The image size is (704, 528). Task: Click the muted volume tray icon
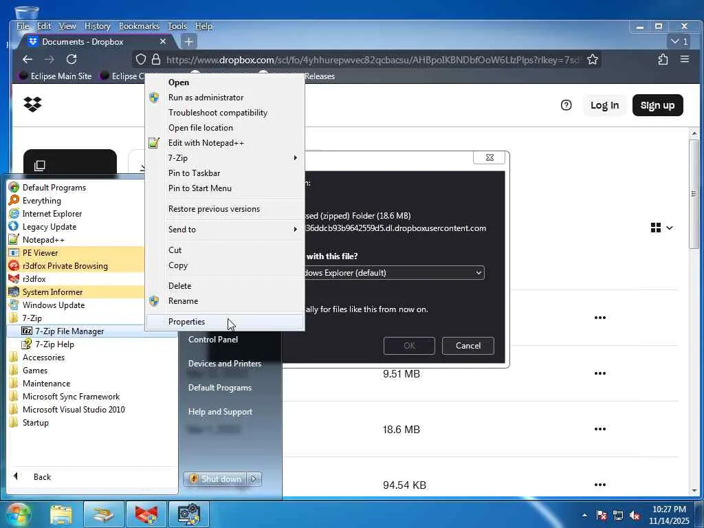[635, 515]
